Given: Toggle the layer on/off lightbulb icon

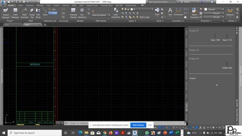Looking at the screenshot, I should pos(123,9).
